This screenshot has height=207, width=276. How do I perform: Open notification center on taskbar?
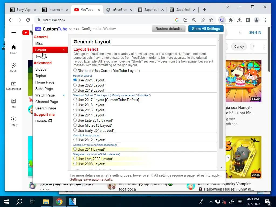coord(268,202)
